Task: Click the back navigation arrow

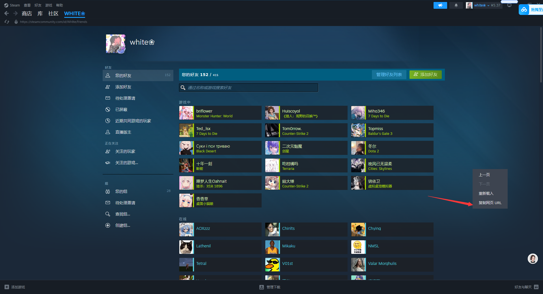Action: coord(7,13)
